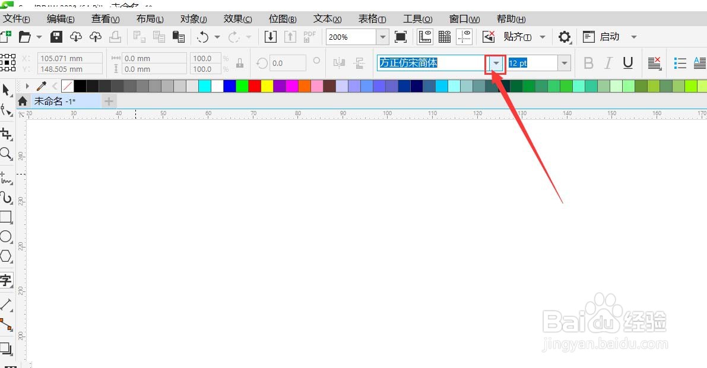Expand the Undo history dropdown
Screen dimensions: 707x368
217,37
